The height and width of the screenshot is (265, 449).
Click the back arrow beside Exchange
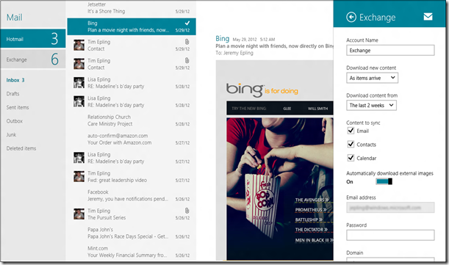tap(351, 17)
